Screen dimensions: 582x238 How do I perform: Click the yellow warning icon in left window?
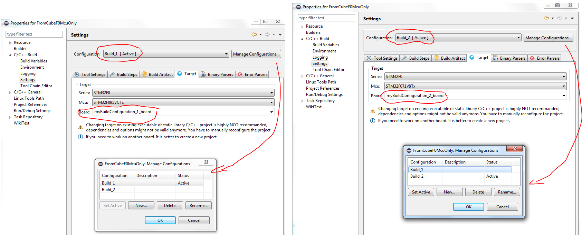click(x=80, y=127)
